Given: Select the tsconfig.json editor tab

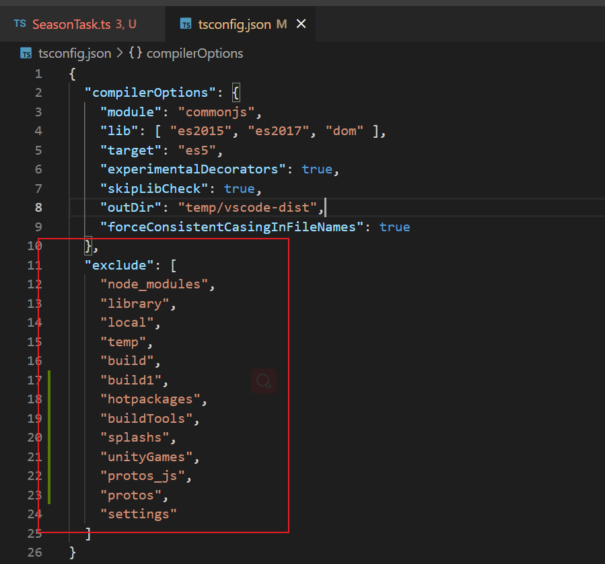Looking at the screenshot, I should pos(234,24).
